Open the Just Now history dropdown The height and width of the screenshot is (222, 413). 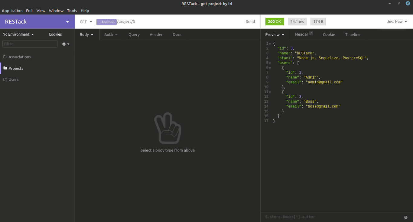coord(397,22)
